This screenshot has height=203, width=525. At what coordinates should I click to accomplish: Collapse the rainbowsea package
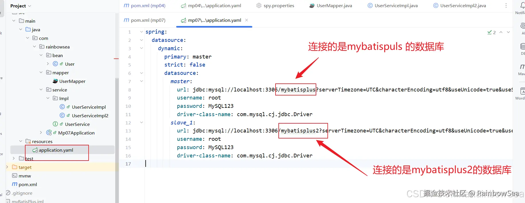pos(34,47)
